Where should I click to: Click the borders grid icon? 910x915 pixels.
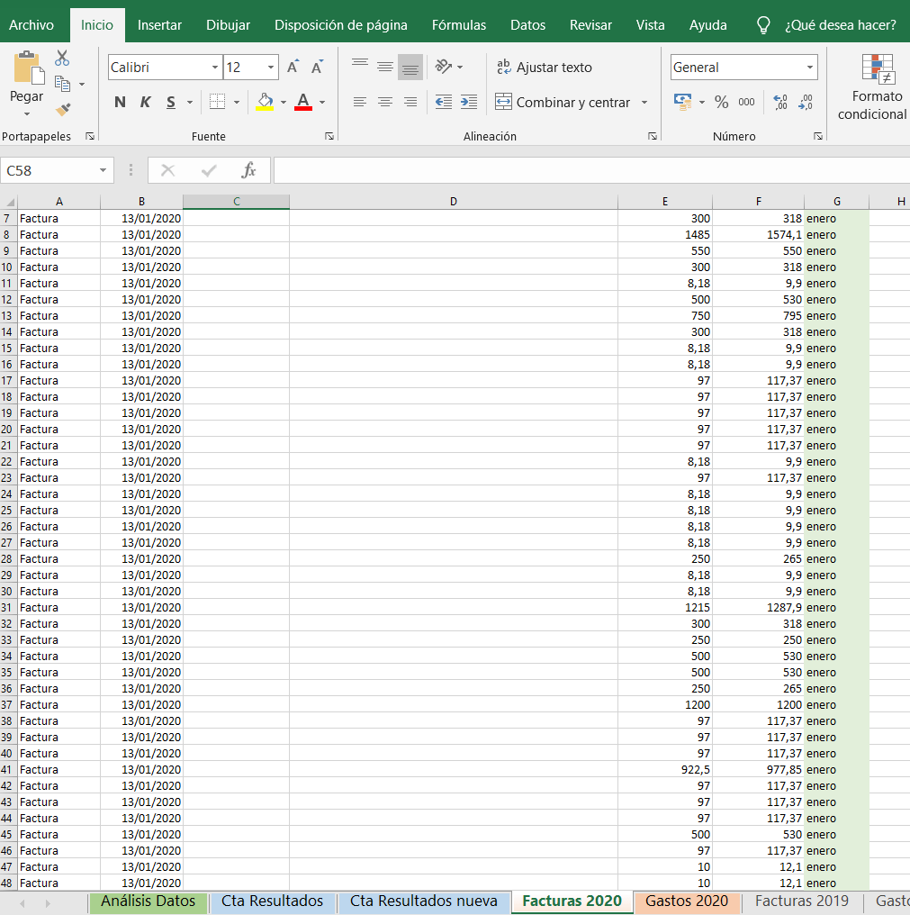click(x=218, y=102)
